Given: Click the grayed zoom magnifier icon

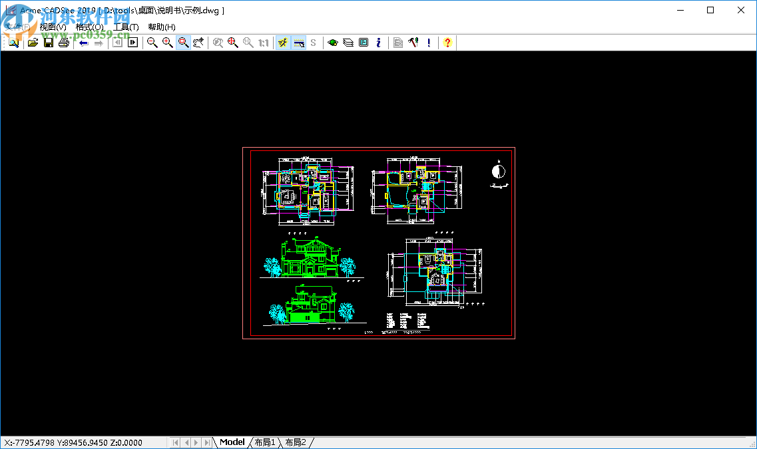Looking at the screenshot, I should pyautogui.click(x=248, y=43).
